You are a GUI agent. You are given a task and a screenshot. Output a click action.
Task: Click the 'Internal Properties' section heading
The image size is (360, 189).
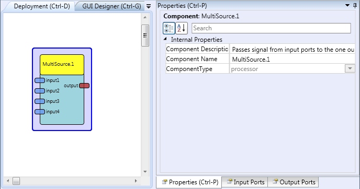(x=197, y=40)
